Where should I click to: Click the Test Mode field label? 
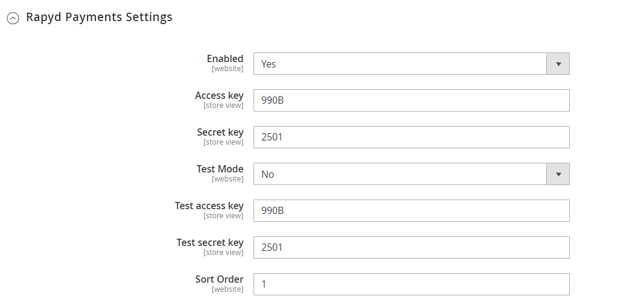[220, 169]
